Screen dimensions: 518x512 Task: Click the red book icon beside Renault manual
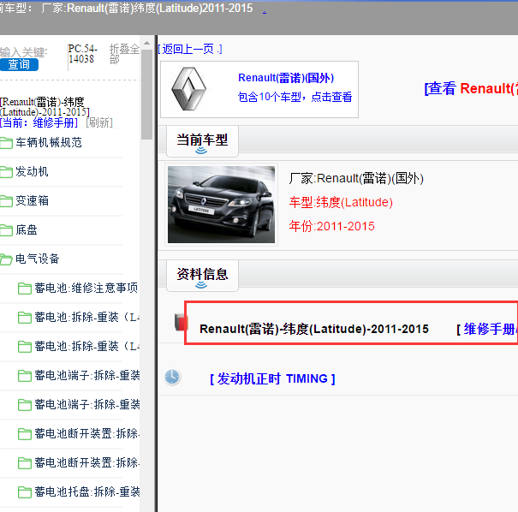pyautogui.click(x=181, y=322)
